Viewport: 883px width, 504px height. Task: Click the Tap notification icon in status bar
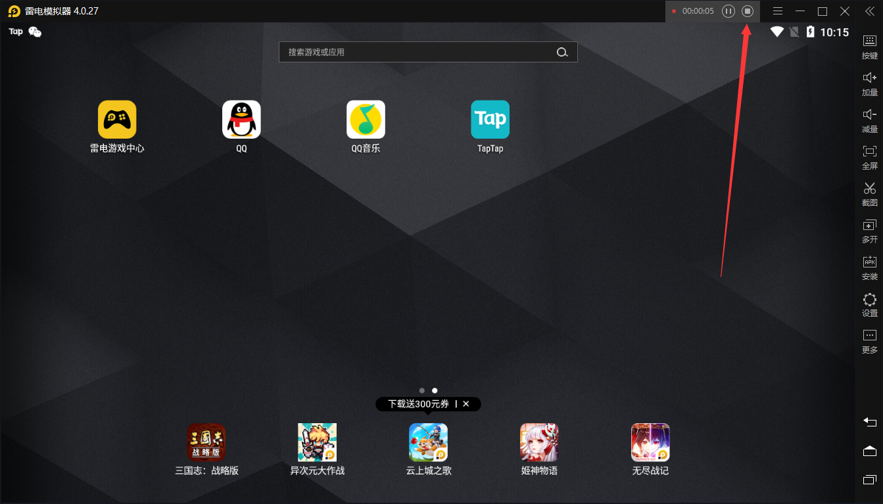pos(16,32)
